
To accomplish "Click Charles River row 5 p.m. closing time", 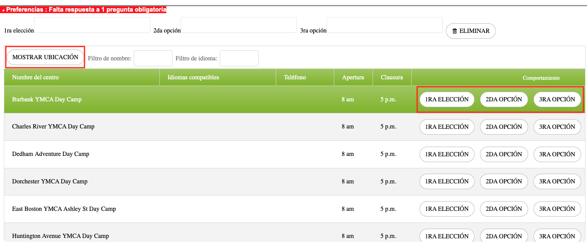I will 388,127.
